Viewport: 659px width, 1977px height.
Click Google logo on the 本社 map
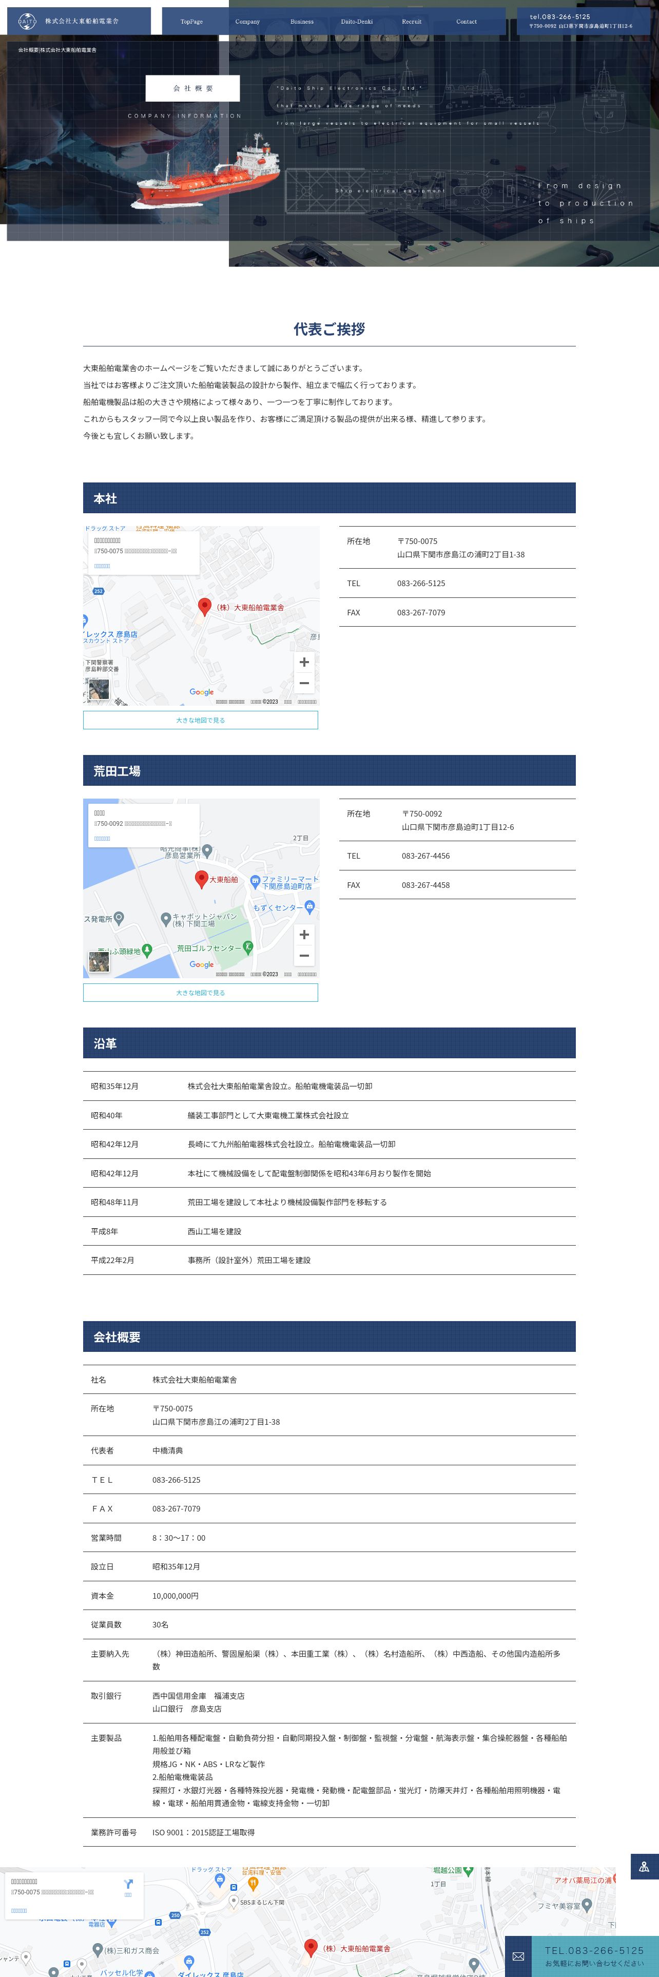[202, 692]
